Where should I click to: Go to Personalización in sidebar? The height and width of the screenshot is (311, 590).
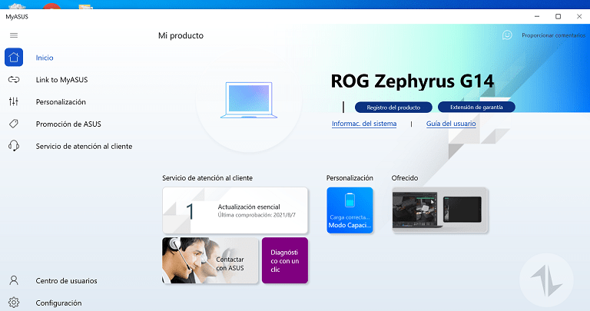[61, 102]
